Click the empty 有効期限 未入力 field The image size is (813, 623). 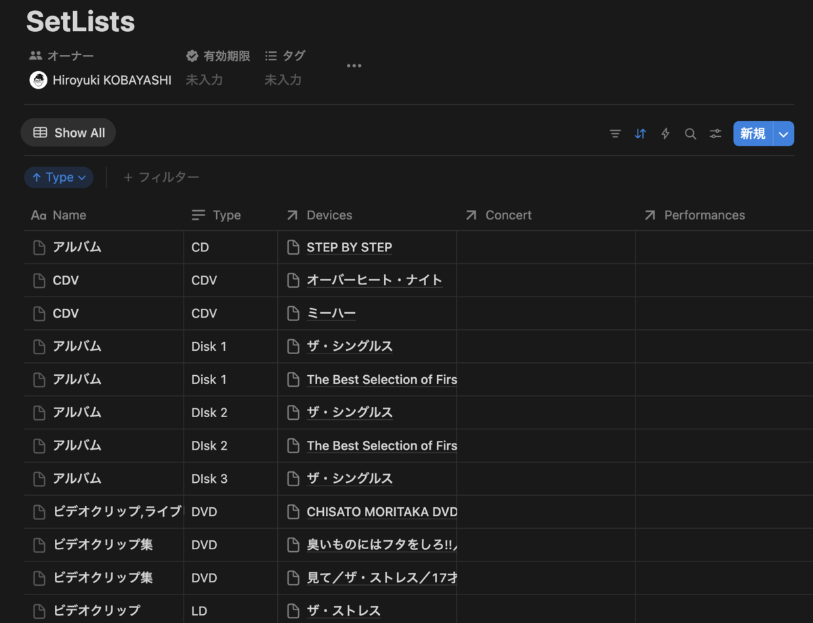[205, 80]
